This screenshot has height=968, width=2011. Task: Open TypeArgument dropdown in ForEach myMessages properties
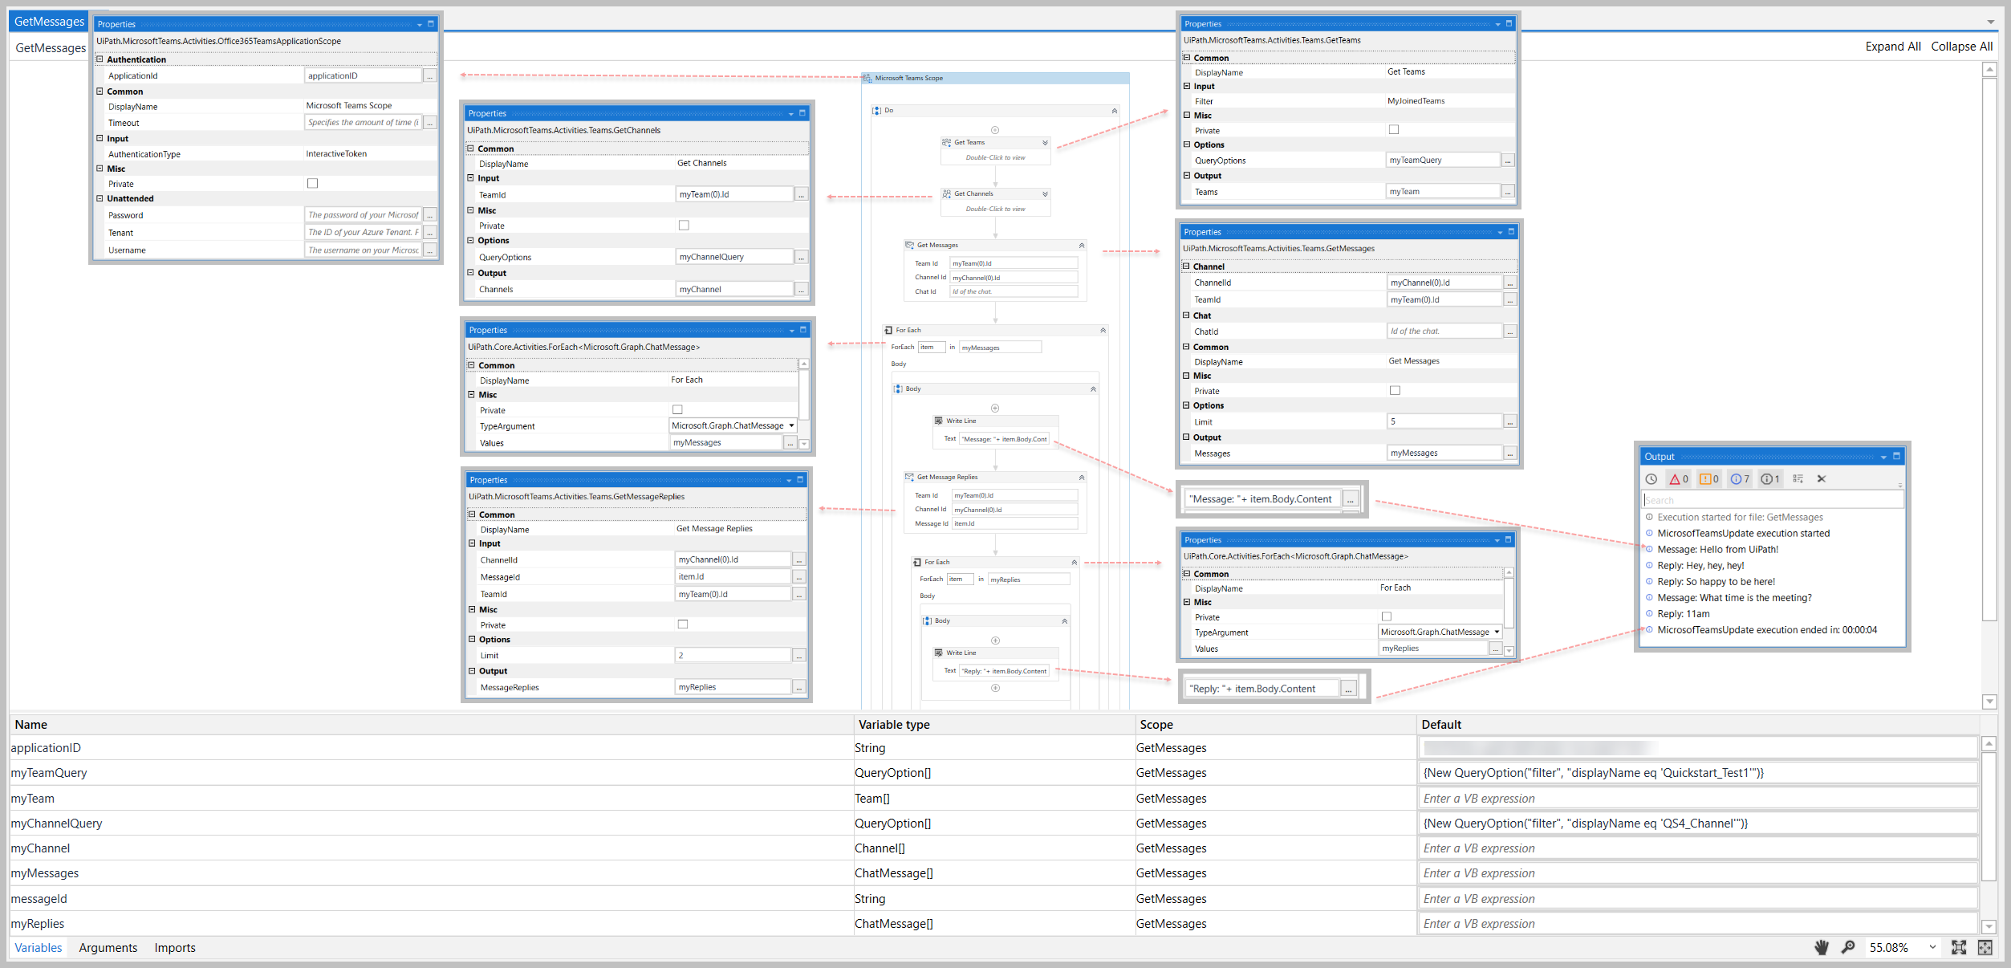click(791, 426)
